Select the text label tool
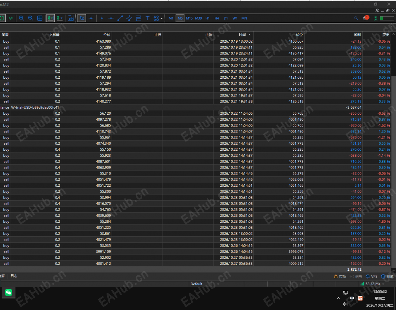396x310 pixels. click(x=148, y=18)
